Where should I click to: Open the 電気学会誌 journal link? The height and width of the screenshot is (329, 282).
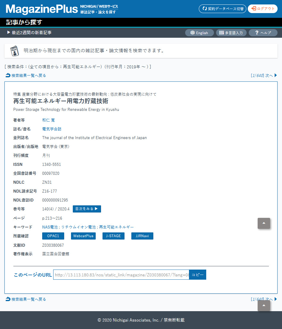pos(52,129)
